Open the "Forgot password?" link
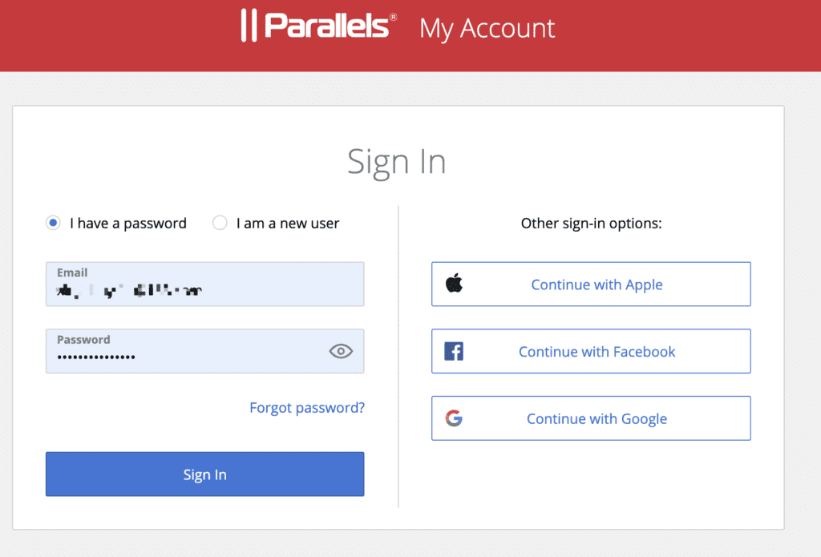Image resolution: width=821 pixels, height=557 pixels. [x=307, y=408]
